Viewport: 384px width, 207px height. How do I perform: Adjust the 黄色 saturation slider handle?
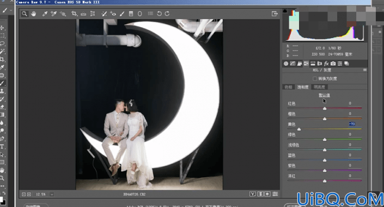pyautogui.click(x=299, y=129)
